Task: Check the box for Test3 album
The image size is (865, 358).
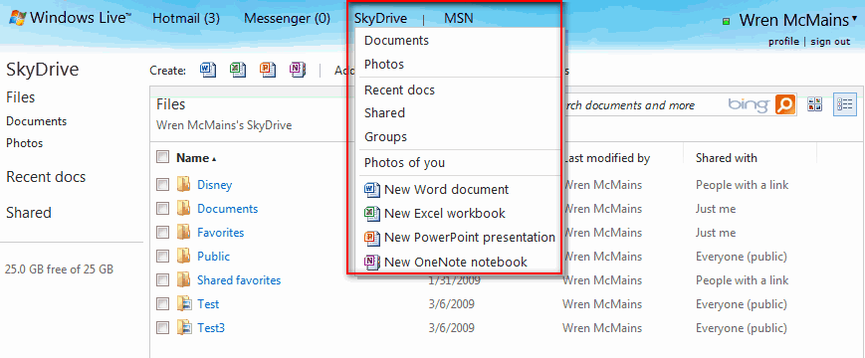Action: pyautogui.click(x=162, y=328)
